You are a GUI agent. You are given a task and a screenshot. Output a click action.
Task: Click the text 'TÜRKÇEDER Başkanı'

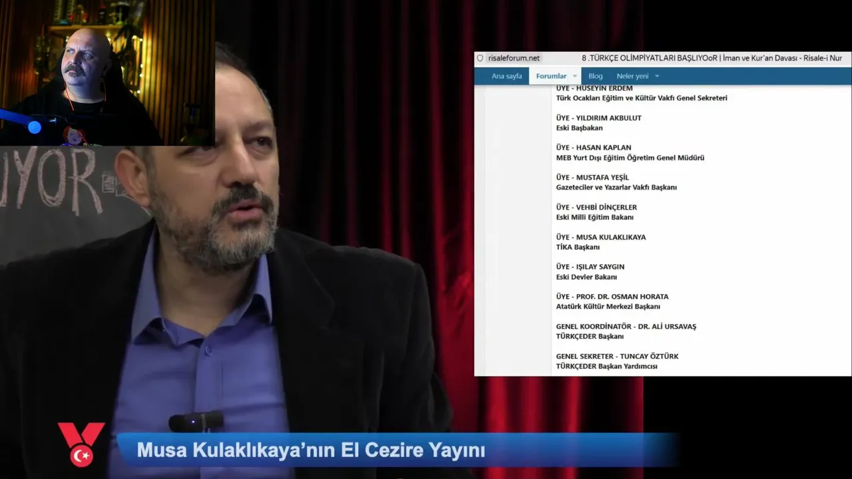pyautogui.click(x=589, y=337)
